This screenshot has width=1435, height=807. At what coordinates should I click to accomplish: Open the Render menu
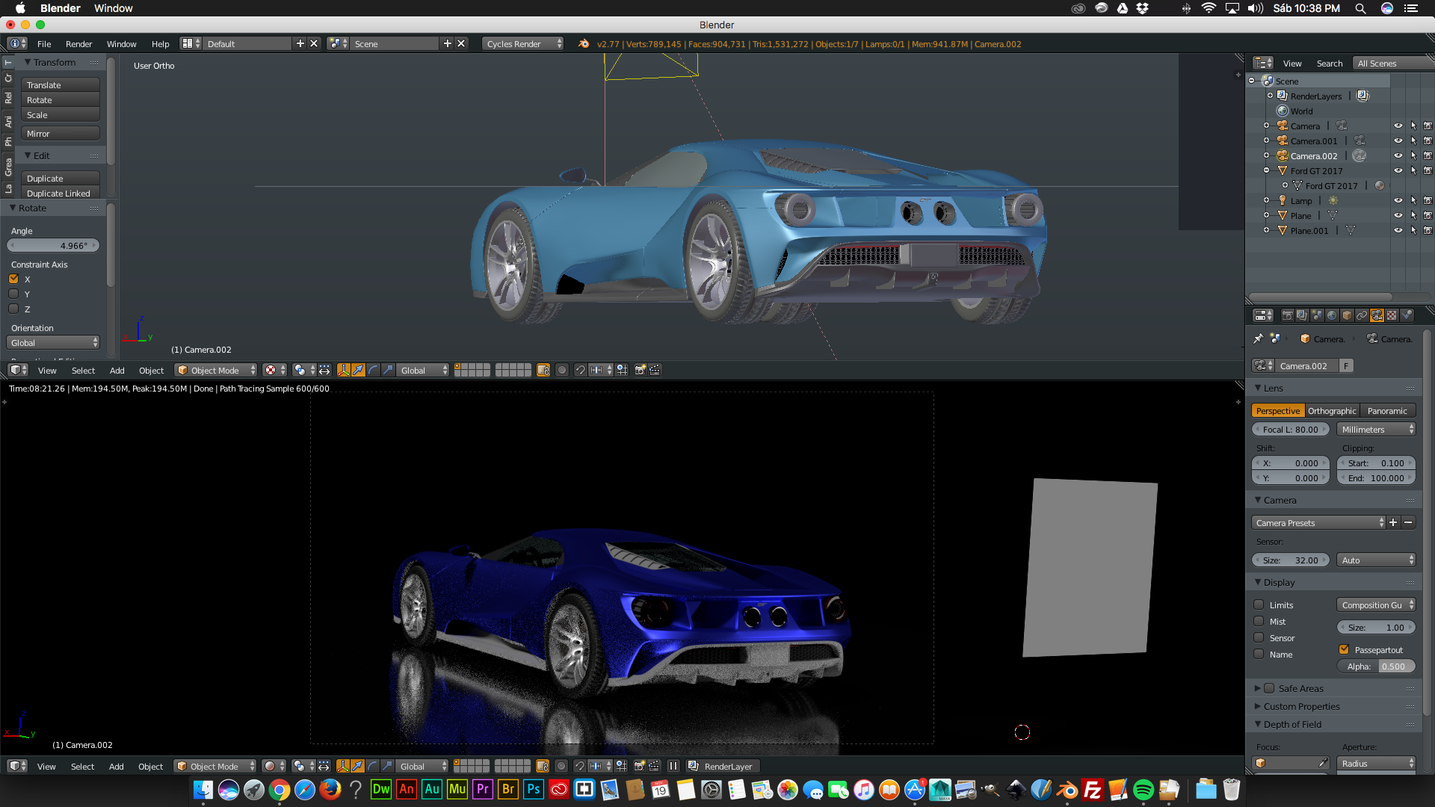tap(78, 44)
